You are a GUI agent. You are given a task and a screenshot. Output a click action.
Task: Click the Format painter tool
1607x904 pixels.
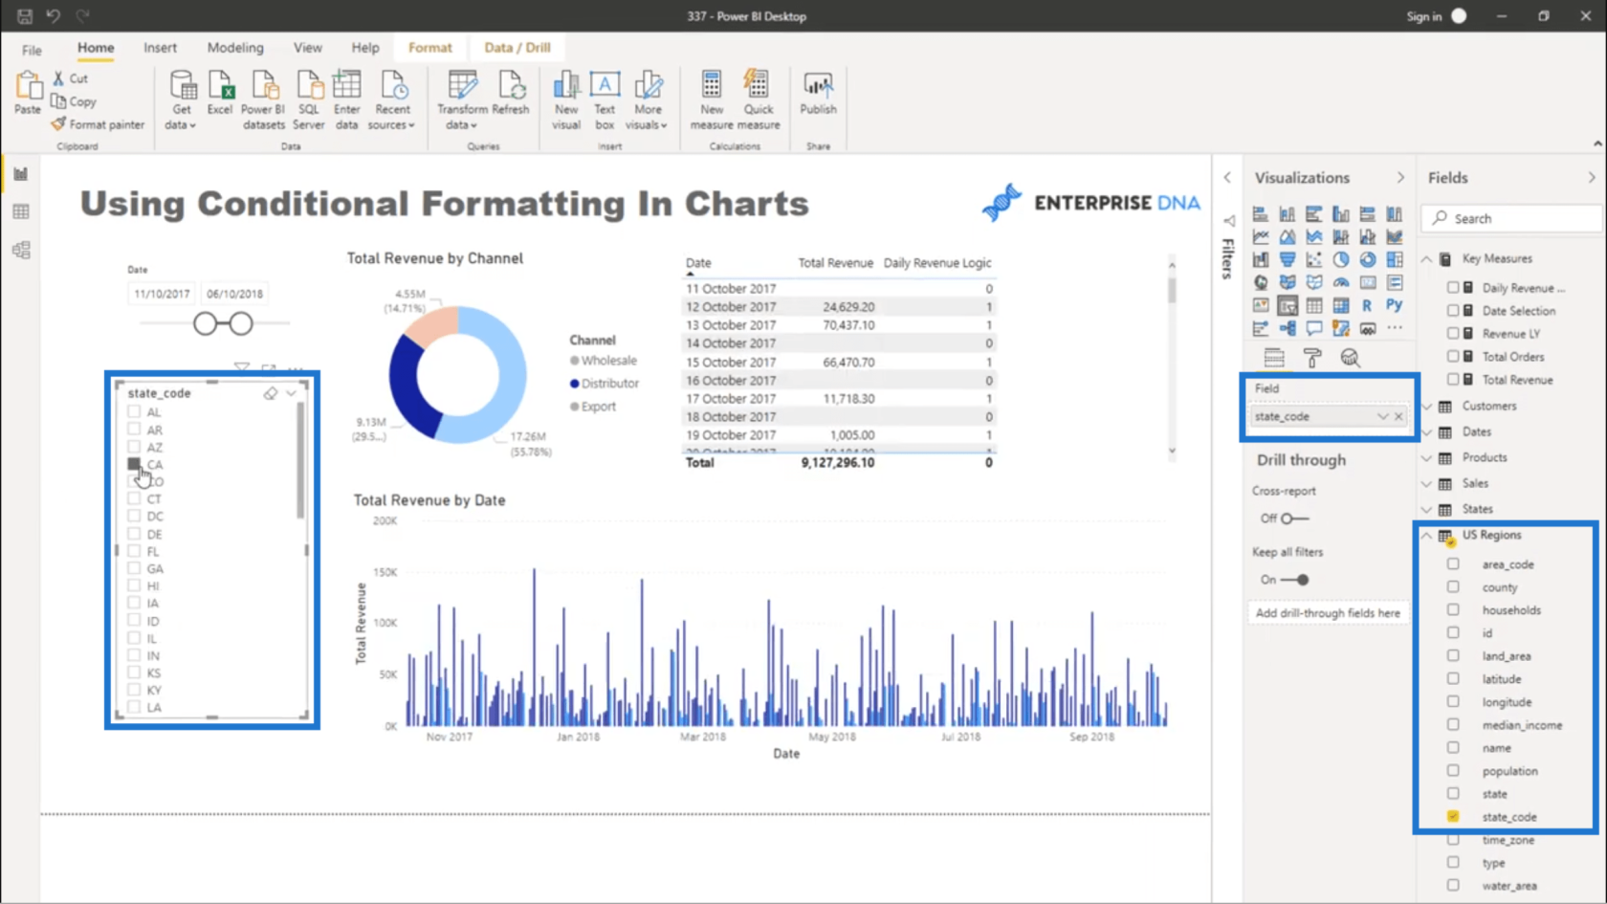(x=98, y=124)
